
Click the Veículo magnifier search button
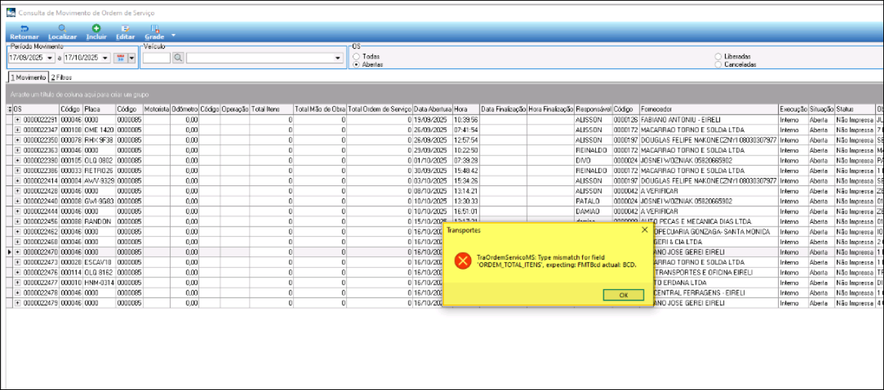pos(178,58)
